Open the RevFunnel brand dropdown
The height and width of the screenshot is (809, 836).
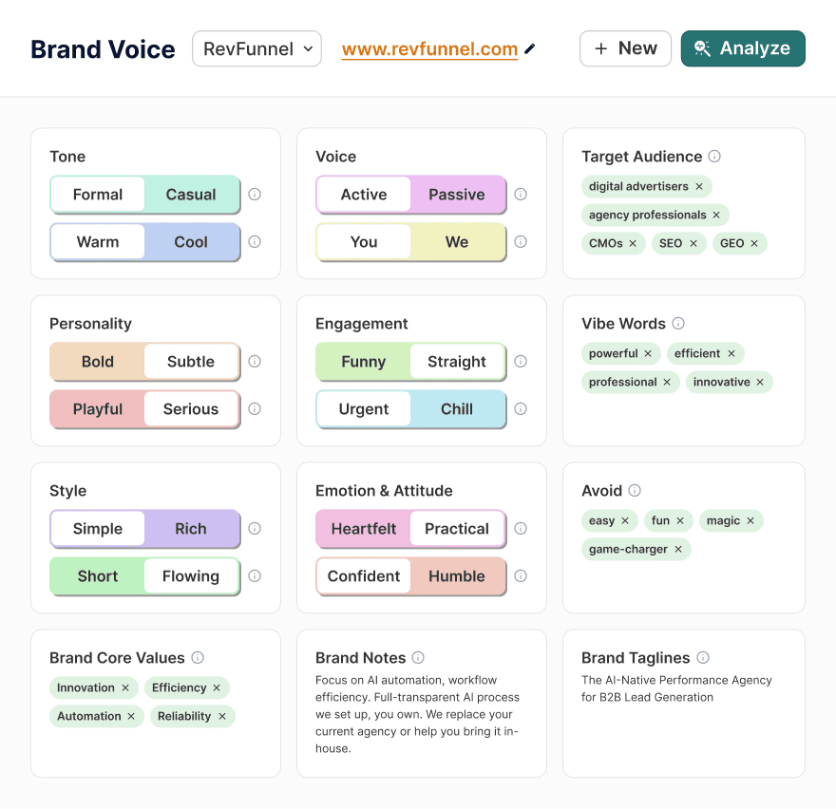[256, 49]
